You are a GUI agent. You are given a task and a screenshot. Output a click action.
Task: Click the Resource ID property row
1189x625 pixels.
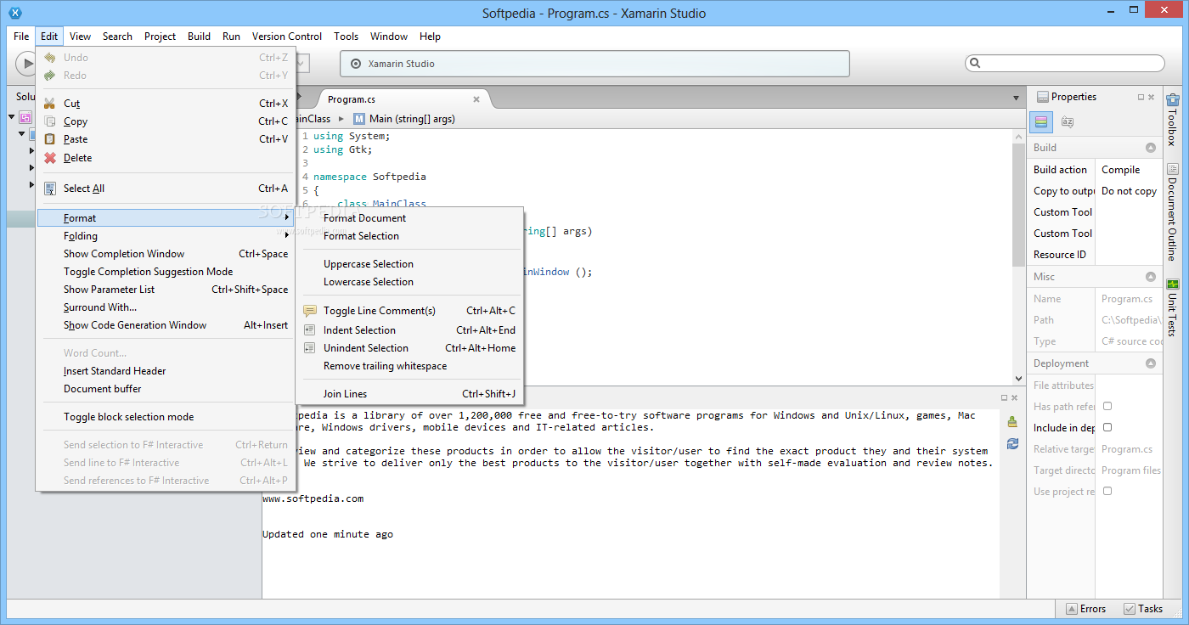(1095, 255)
